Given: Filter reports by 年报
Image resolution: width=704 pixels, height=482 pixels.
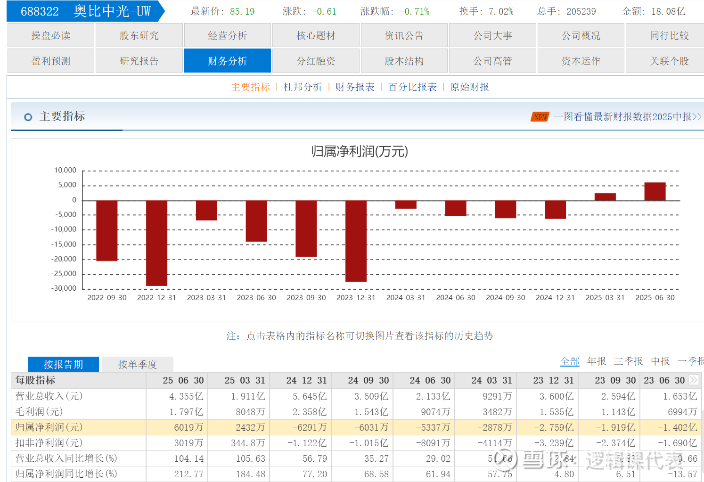Looking at the screenshot, I should click(x=596, y=361).
